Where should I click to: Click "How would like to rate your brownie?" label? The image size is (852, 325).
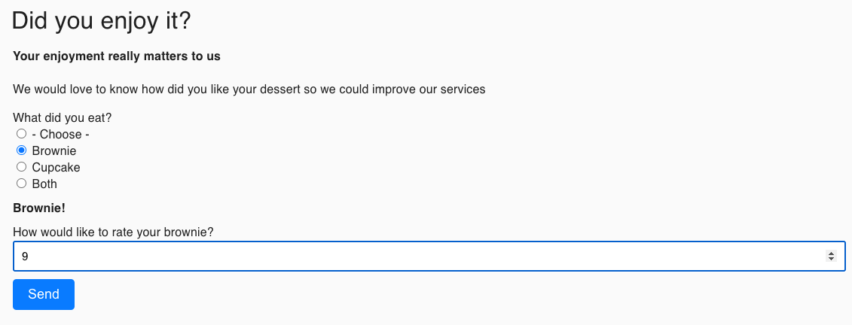(x=113, y=232)
